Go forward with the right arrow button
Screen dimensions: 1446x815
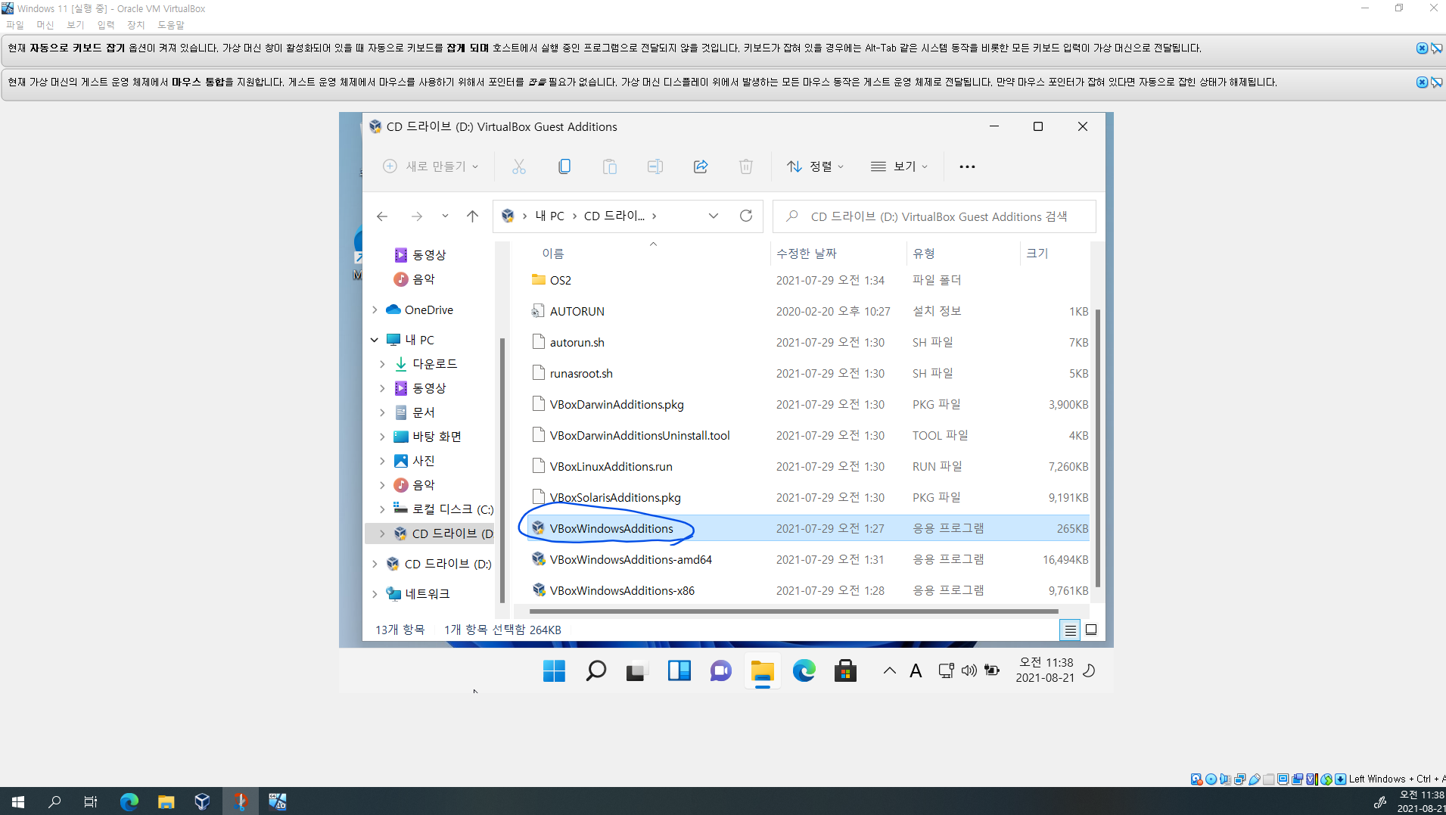(416, 216)
